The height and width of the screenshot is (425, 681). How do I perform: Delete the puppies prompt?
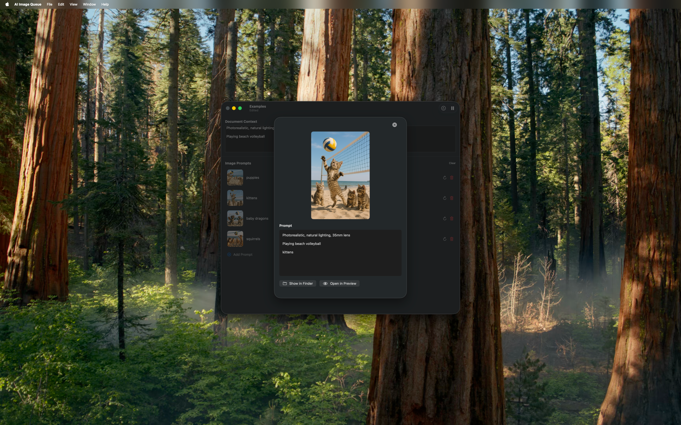click(452, 177)
